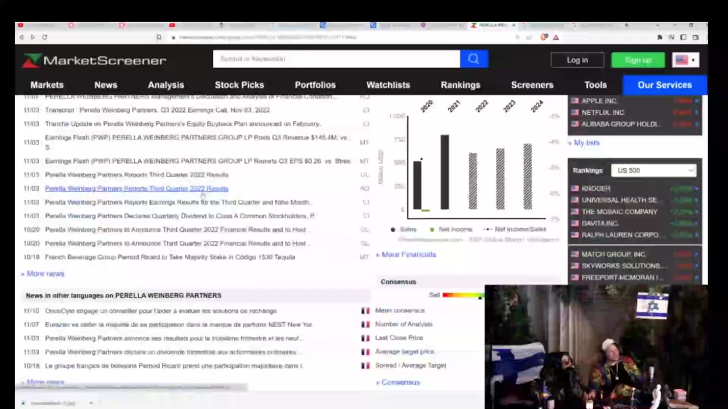Click the 2024 hatched bar in chart

528,177
